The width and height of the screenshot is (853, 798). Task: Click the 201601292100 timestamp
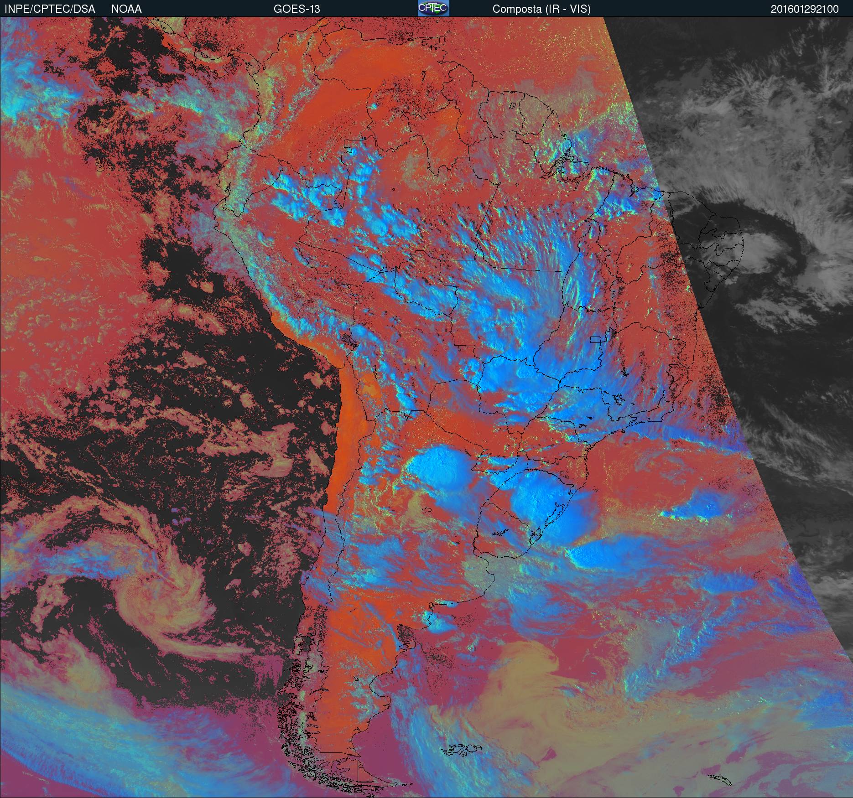pyautogui.click(x=805, y=9)
